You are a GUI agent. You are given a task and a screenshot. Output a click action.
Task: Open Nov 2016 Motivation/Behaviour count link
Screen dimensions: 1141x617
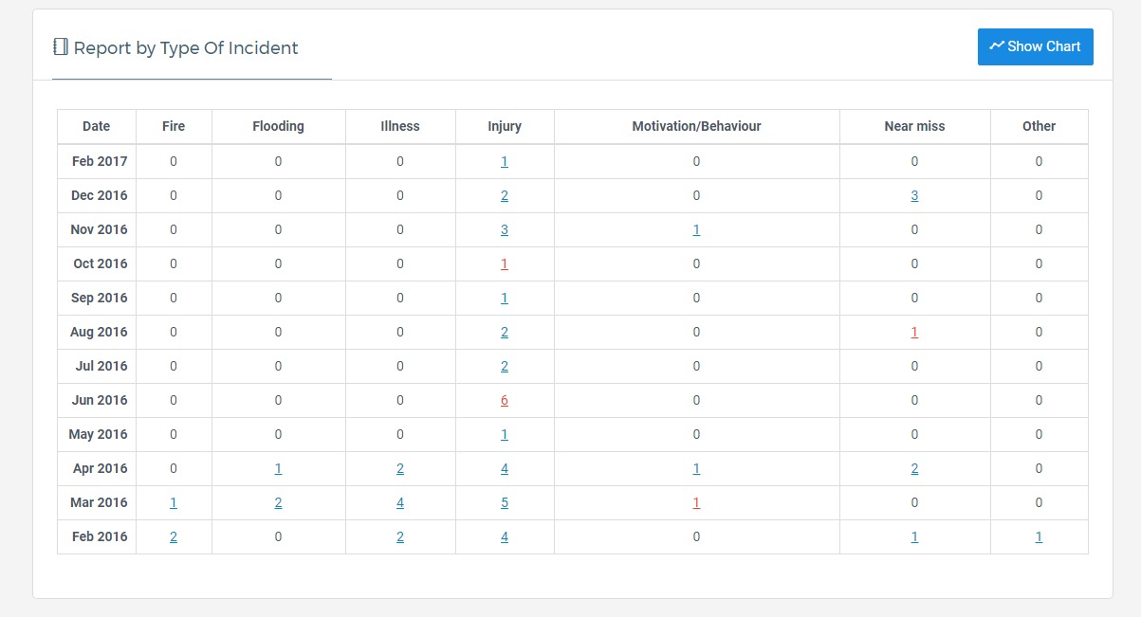[x=696, y=229]
